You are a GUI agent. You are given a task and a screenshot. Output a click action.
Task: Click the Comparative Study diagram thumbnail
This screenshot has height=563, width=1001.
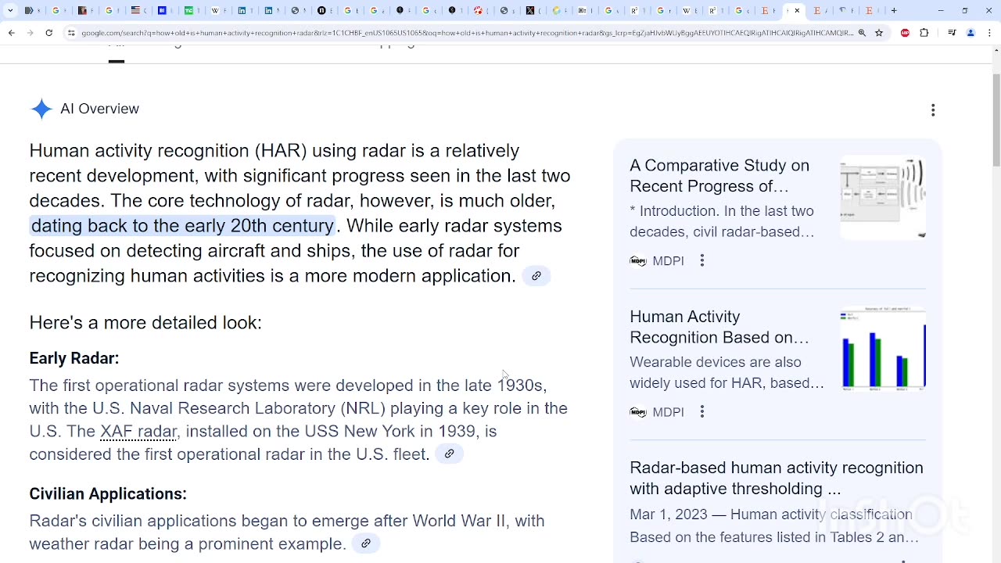[883, 199]
